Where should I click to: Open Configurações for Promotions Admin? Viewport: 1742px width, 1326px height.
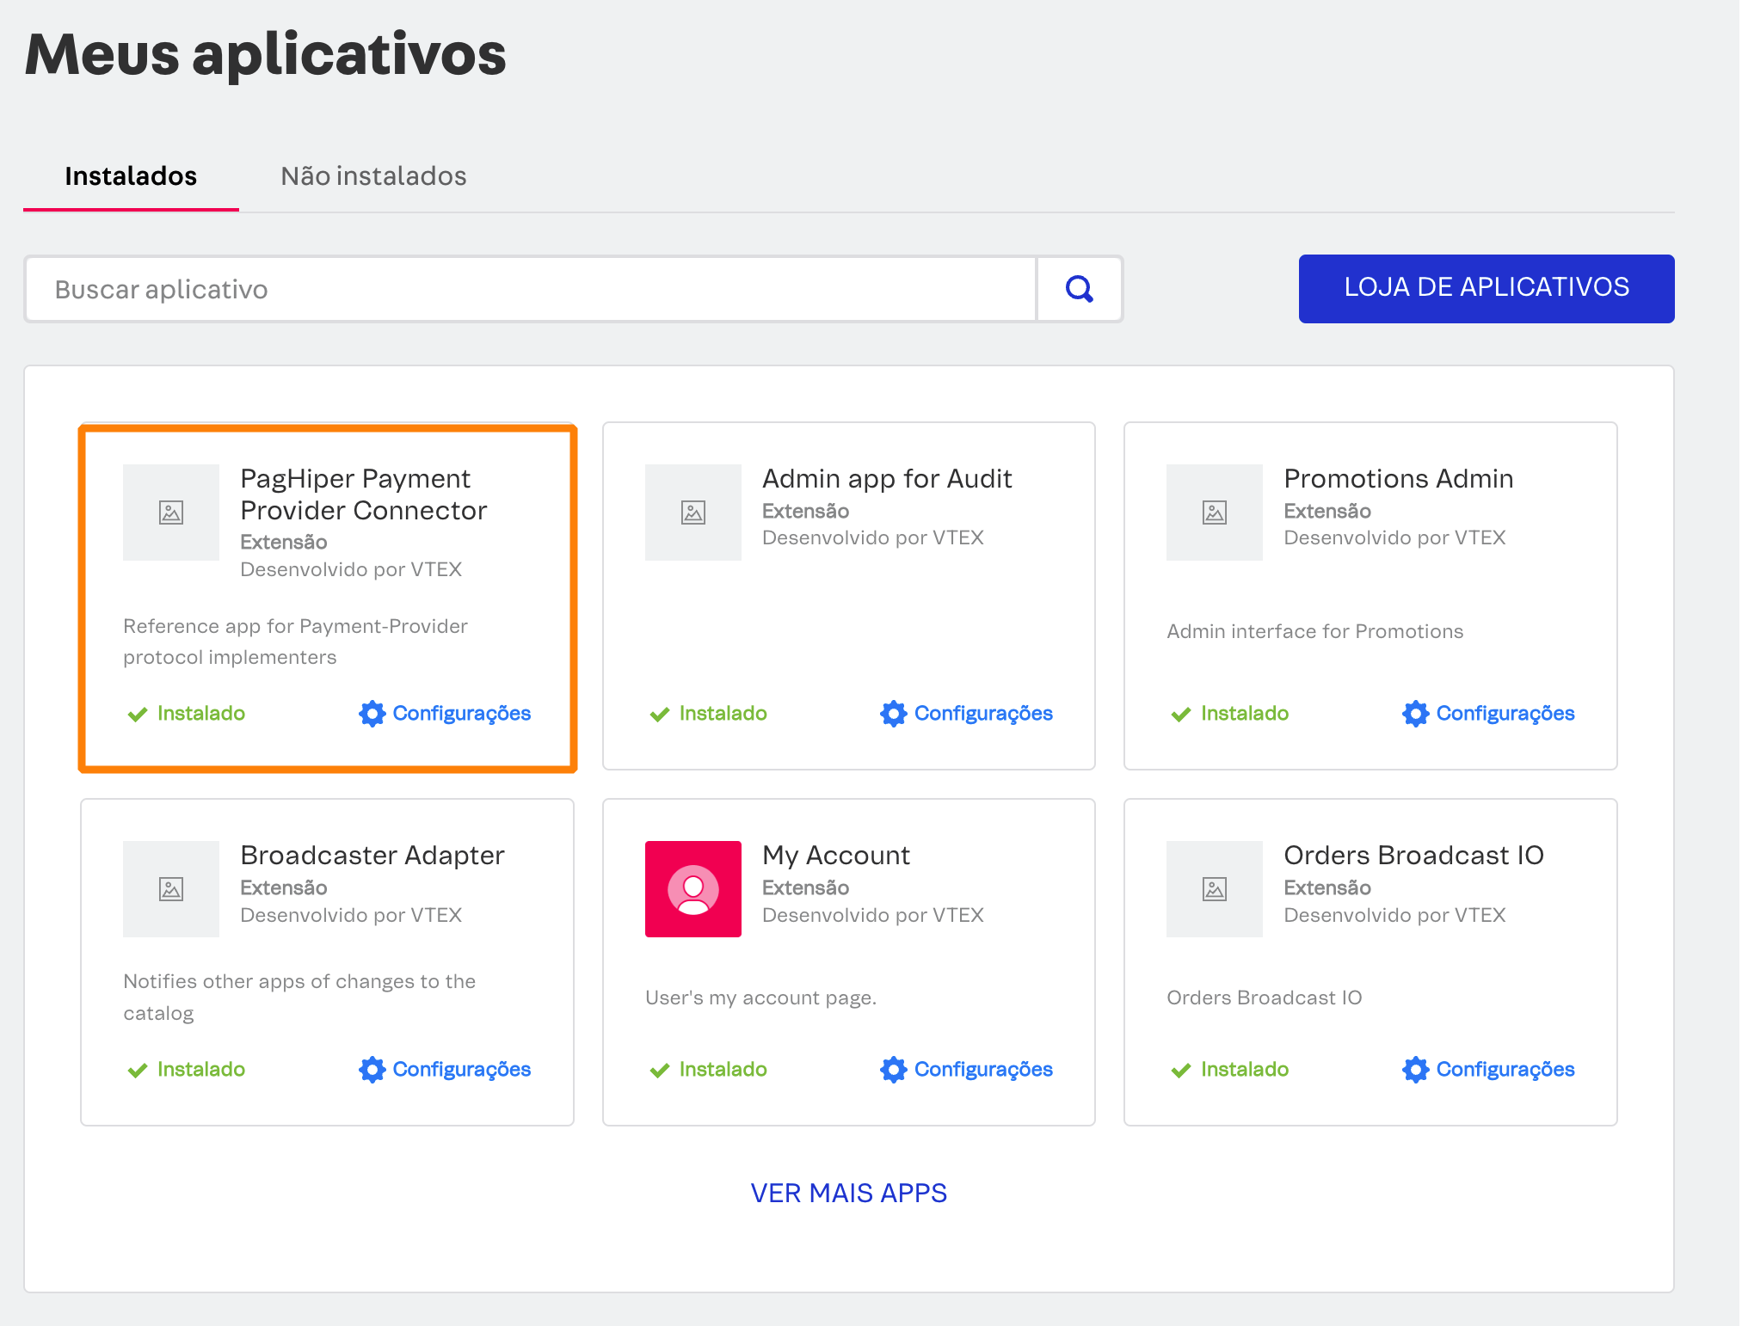[x=1489, y=714]
